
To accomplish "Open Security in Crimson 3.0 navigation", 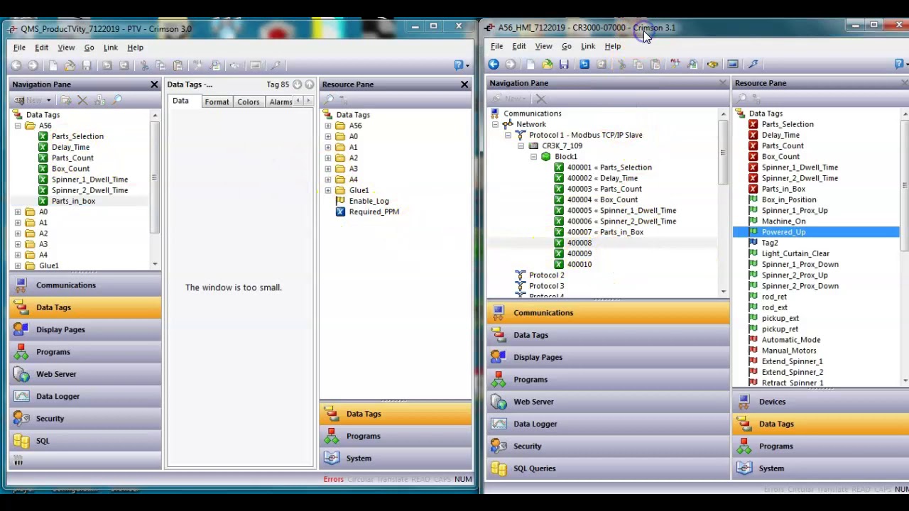I will tap(85, 419).
